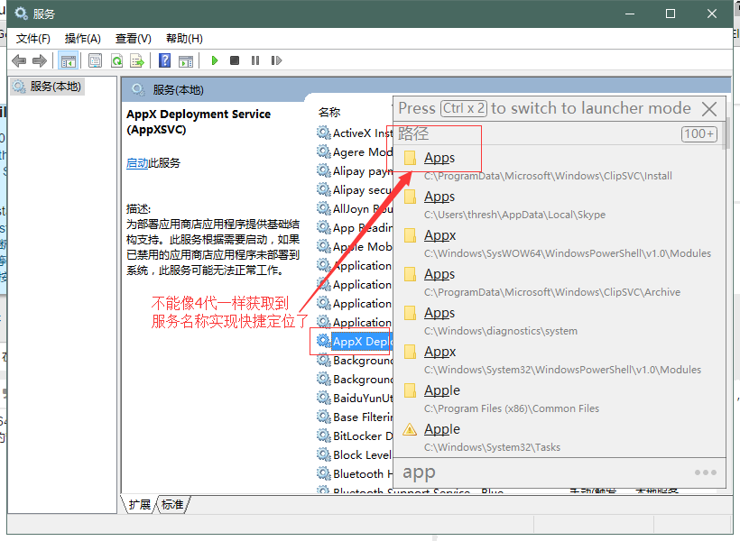Open Apple result in System32\Tasks
The width and height of the screenshot is (740, 541).
pos(559,436)
